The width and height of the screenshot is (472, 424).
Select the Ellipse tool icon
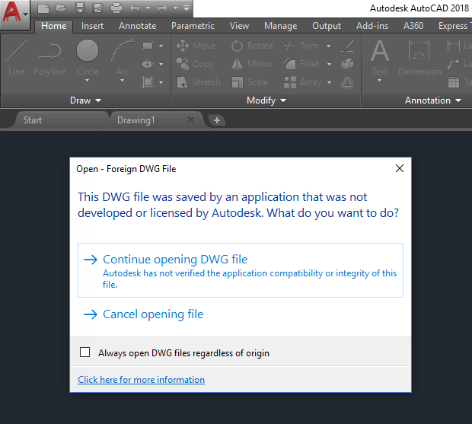[x=148, y=64]
